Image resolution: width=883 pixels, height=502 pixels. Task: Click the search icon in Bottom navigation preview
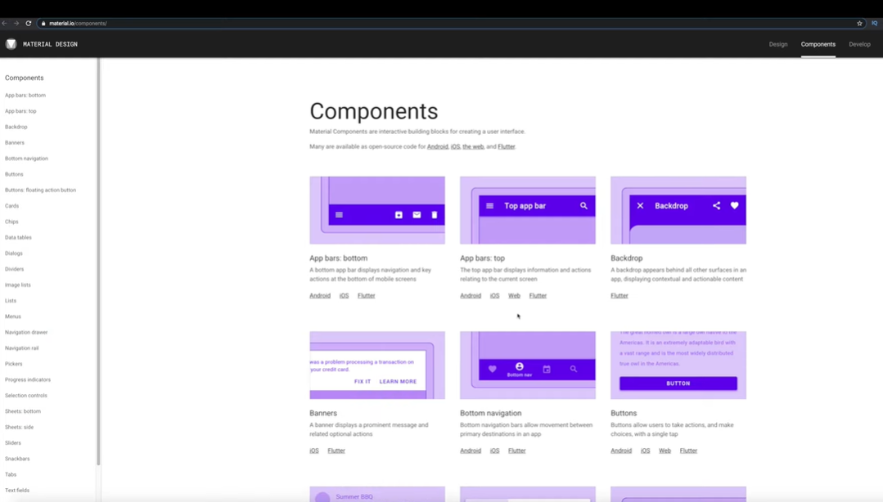click(574, 369)
